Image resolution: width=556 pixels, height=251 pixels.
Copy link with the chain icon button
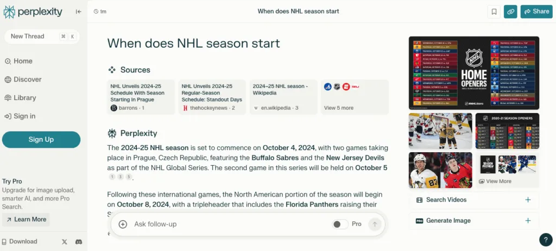pos(510,12)
